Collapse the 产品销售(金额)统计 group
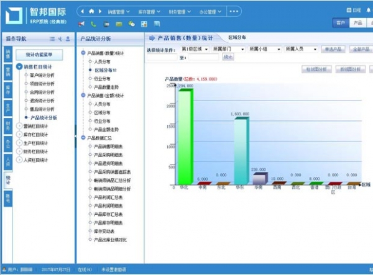Image resolution: width=373 pixels, height=275 pixels. pos(83,95)
